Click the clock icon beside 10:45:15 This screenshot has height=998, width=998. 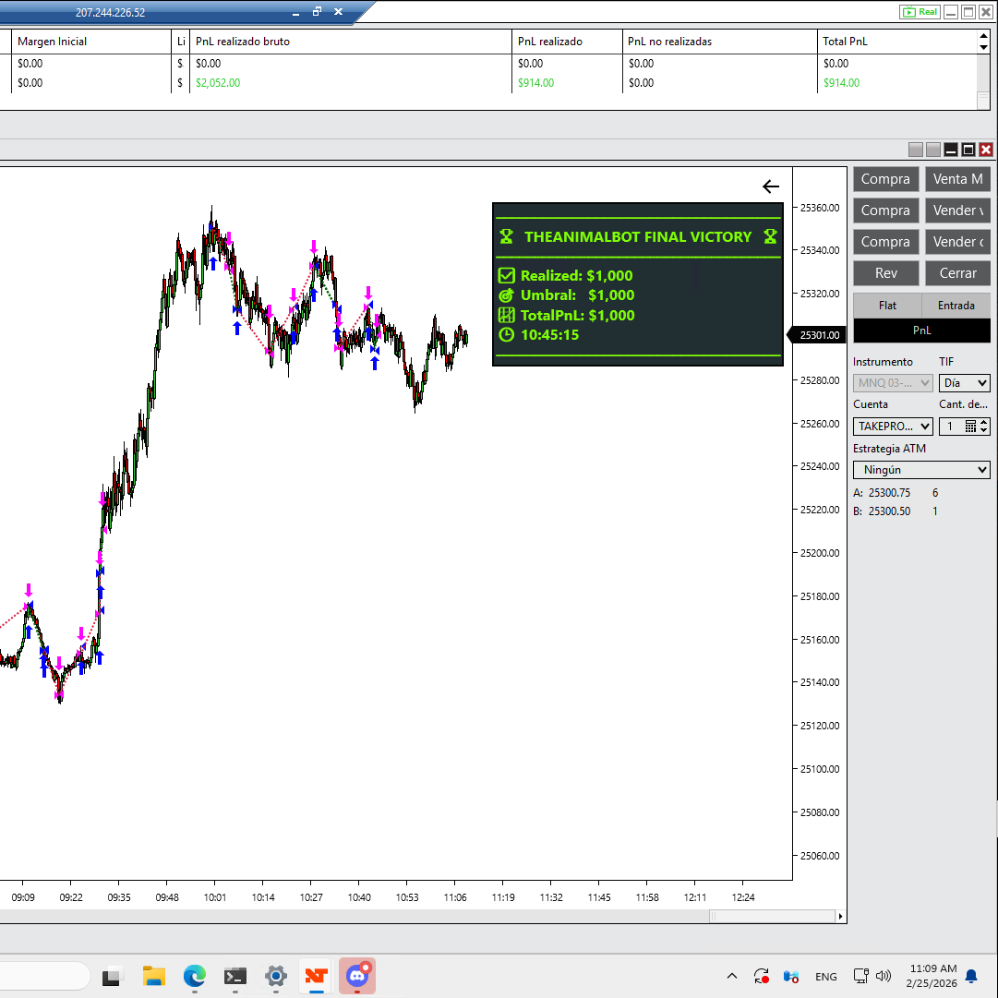tap(507, 335)
